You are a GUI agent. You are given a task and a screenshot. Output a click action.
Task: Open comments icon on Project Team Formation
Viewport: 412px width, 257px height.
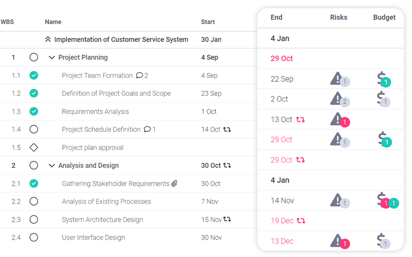[x=140, y=76]
